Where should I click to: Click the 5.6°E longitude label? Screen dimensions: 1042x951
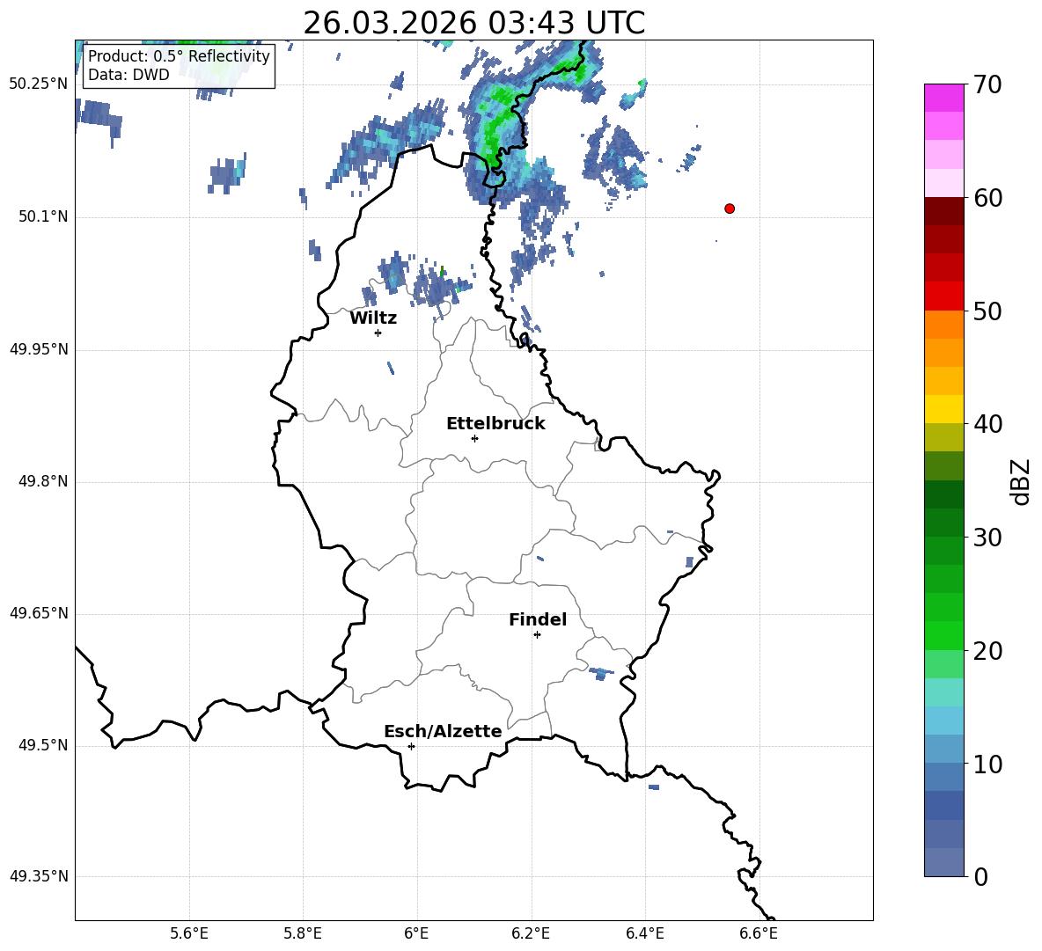[189, 933]
